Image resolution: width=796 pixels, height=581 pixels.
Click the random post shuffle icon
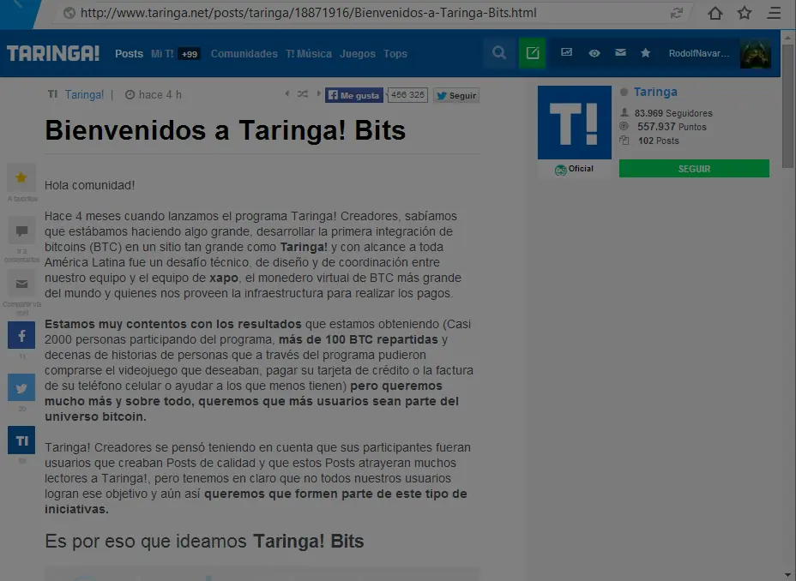point(303,93)
